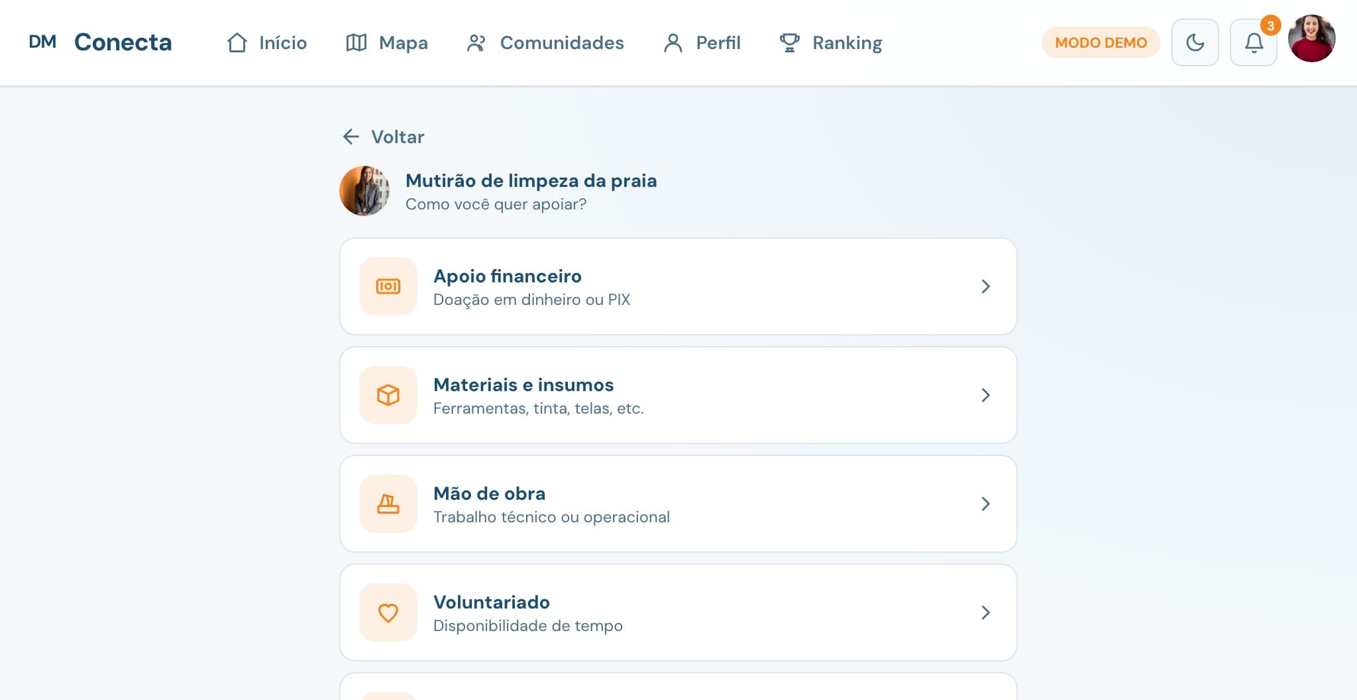Open the Início menu item

tap(266, 42)
